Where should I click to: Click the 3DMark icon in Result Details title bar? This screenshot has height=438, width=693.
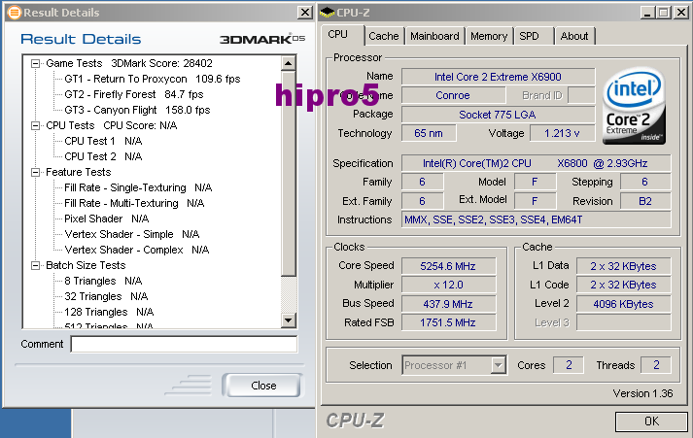coord(15,13)
